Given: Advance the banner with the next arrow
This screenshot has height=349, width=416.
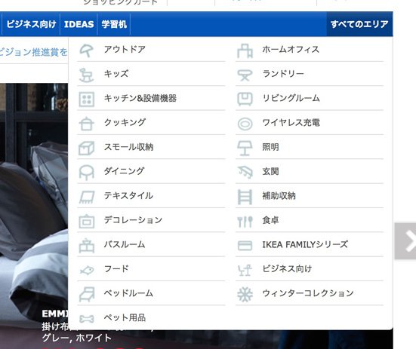Looking at the screenshot, I should [405, 241].
